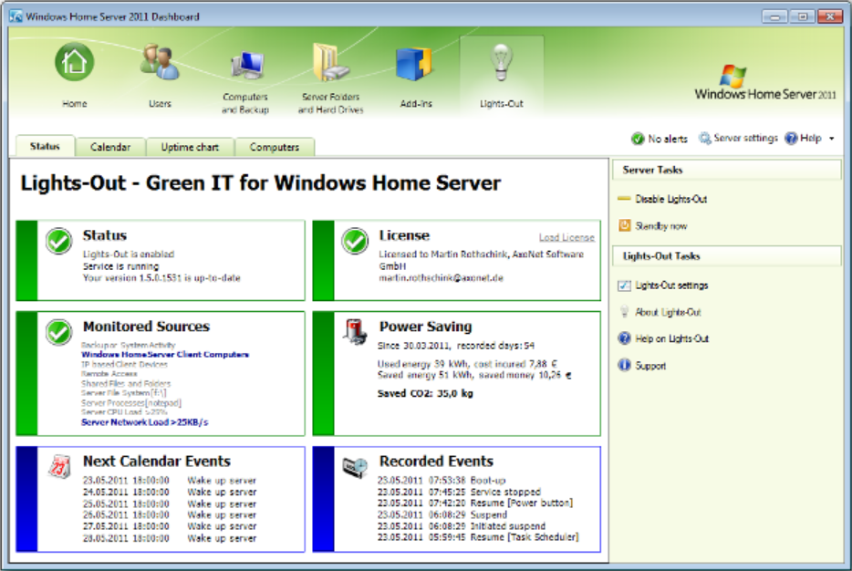Click the No alerts label
The image size is (852, 571).
click(668, 139)
